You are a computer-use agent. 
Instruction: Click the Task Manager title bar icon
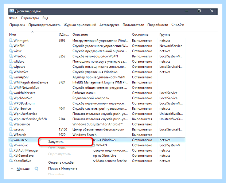tap(12, 11)
